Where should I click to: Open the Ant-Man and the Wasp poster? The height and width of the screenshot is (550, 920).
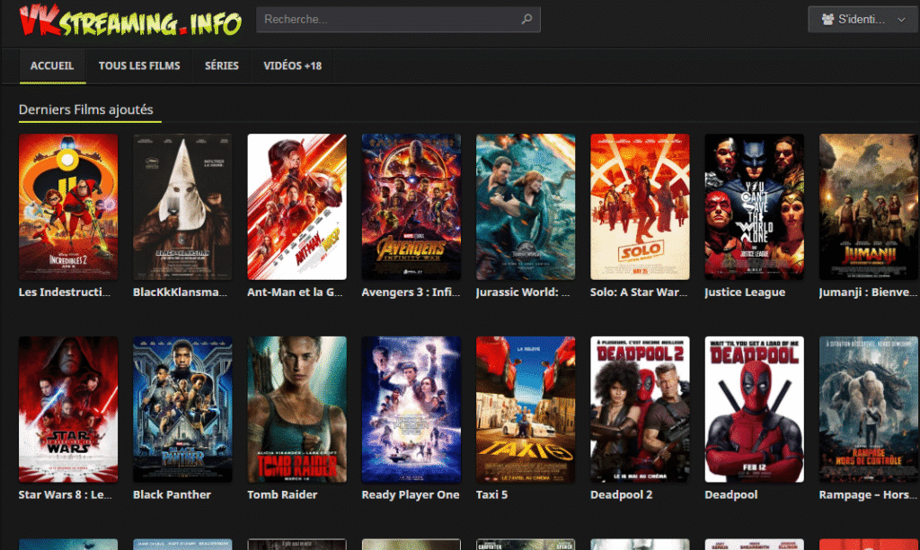click(x=296, y=206)
